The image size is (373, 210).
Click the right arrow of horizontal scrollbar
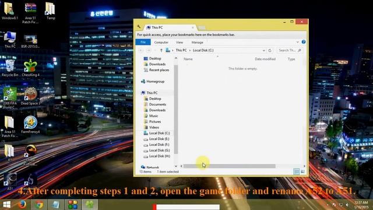(304, 166)
